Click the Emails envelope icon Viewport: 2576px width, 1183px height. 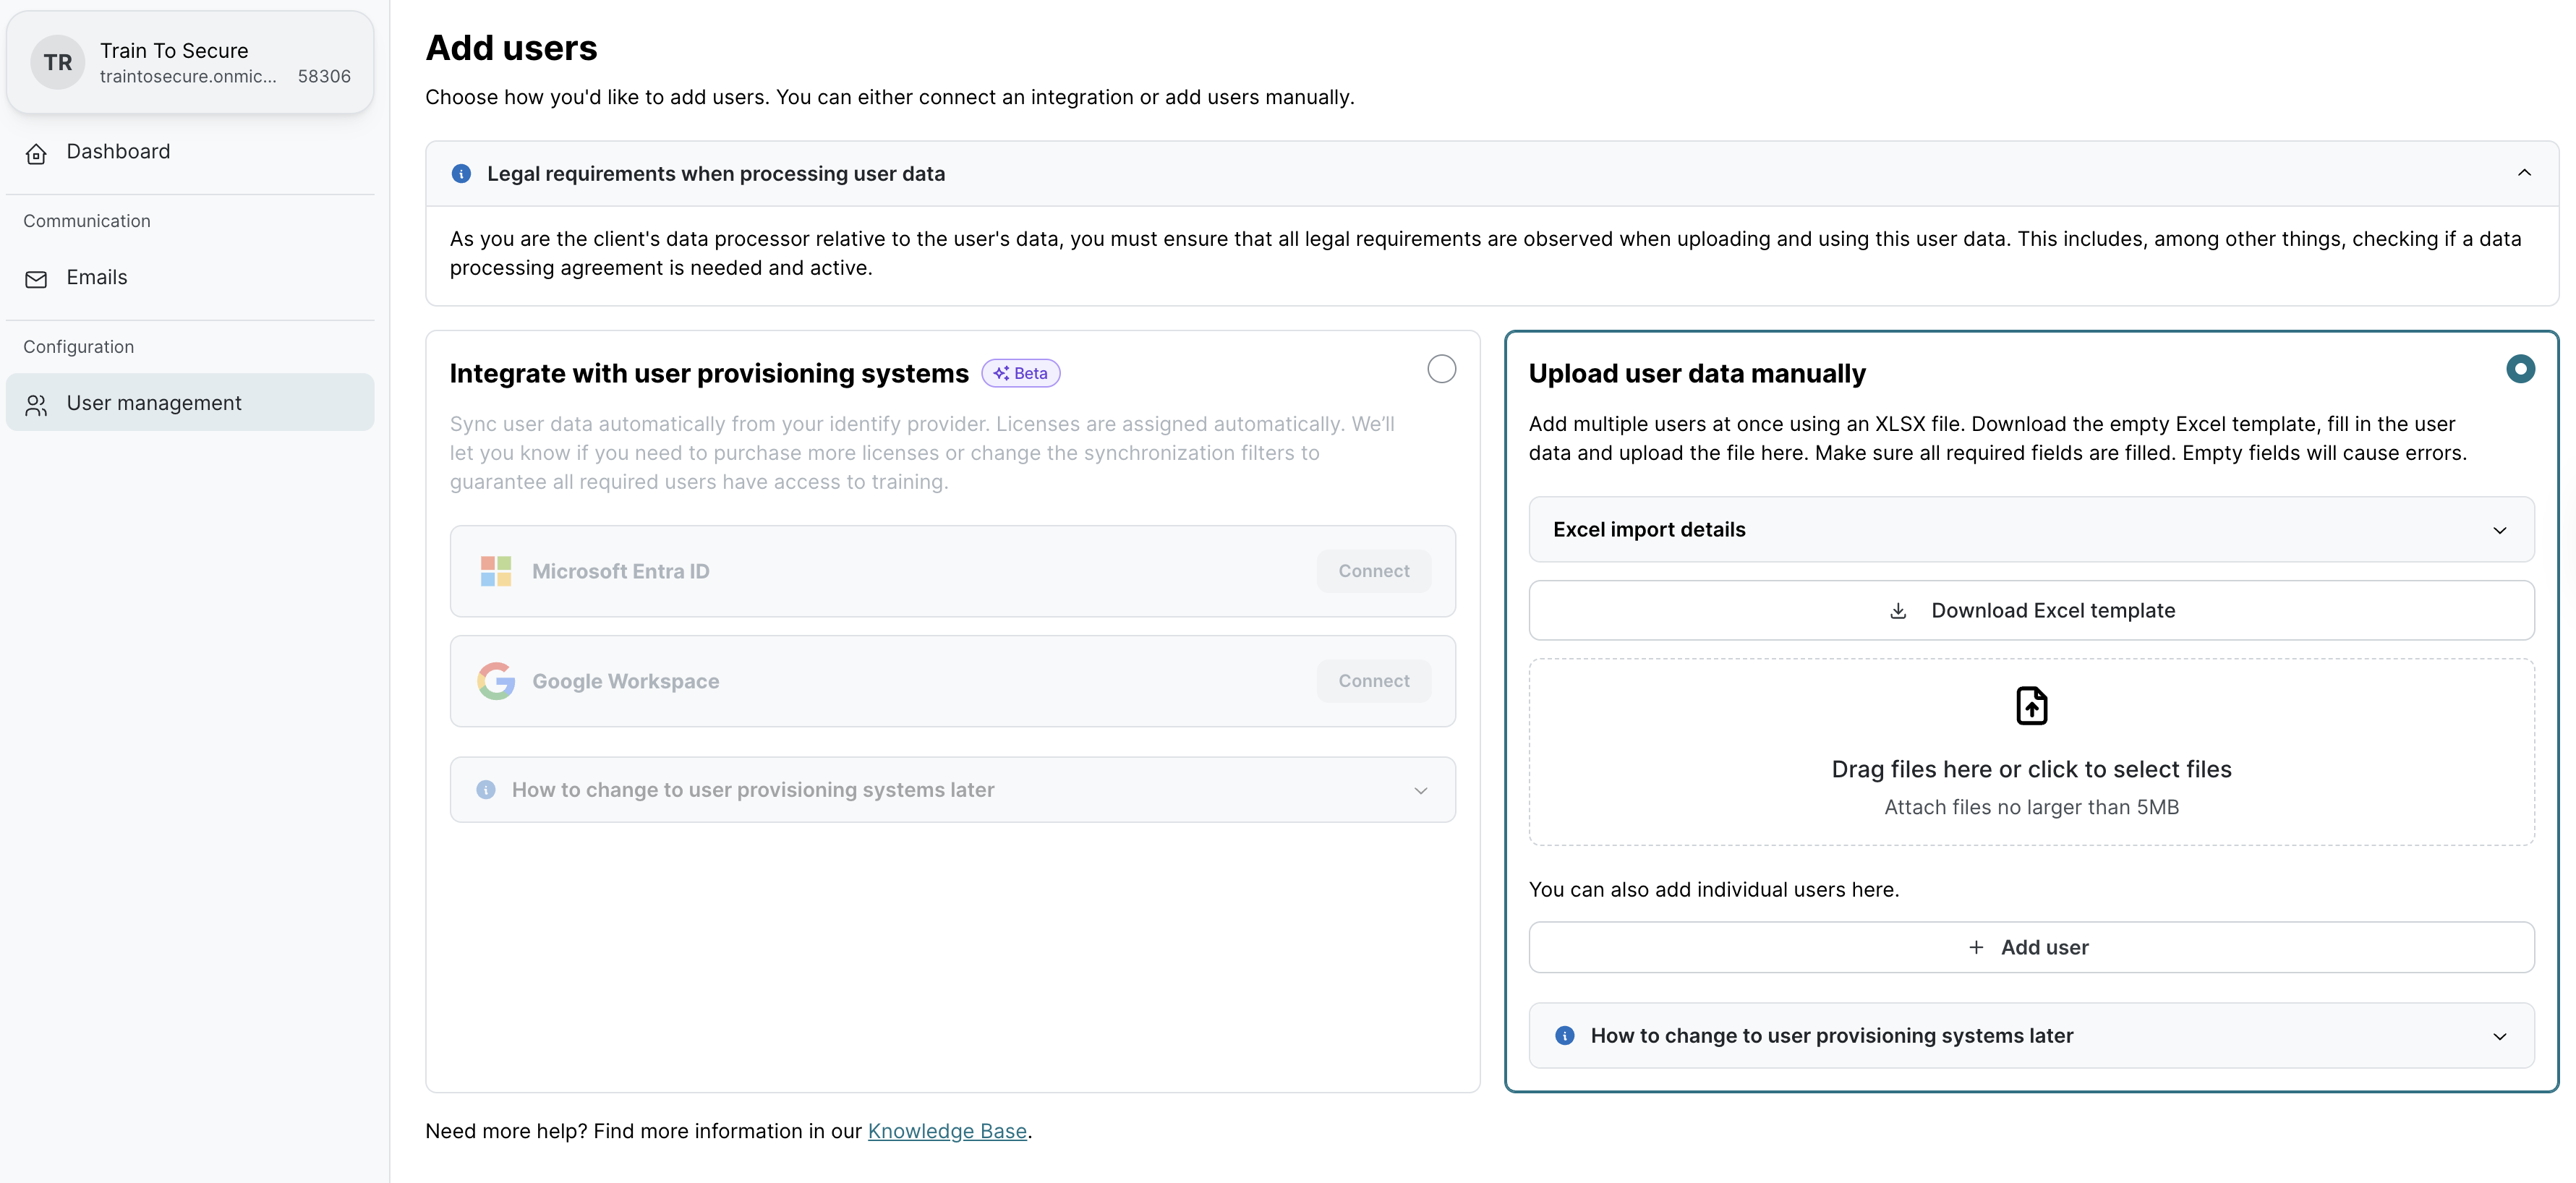[x=36, y=279]
